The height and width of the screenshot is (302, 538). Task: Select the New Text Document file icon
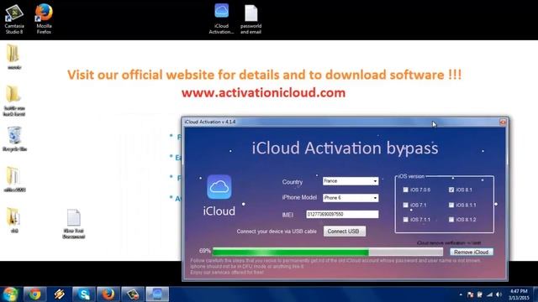click(x=73, y=224)
